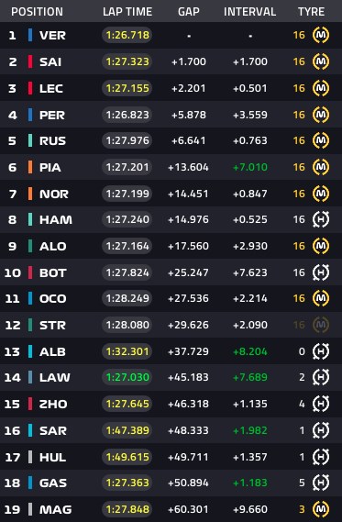Click Norris's orange team color bar

click(x=30, y=194)
